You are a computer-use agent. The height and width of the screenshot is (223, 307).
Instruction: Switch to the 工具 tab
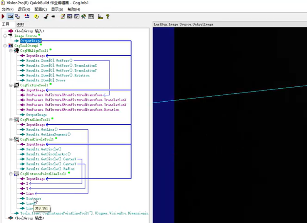[6, 25]
